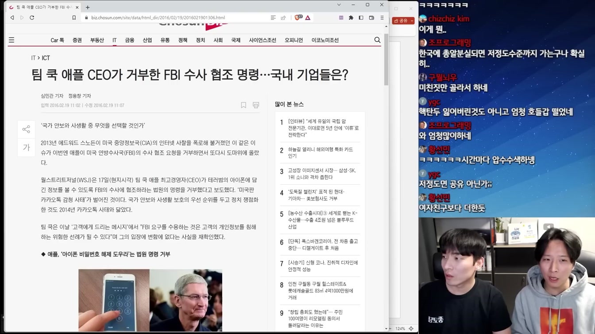Open the '정치' menu section
This screenshot has height=334, width=595.
[x=201, y=40]
